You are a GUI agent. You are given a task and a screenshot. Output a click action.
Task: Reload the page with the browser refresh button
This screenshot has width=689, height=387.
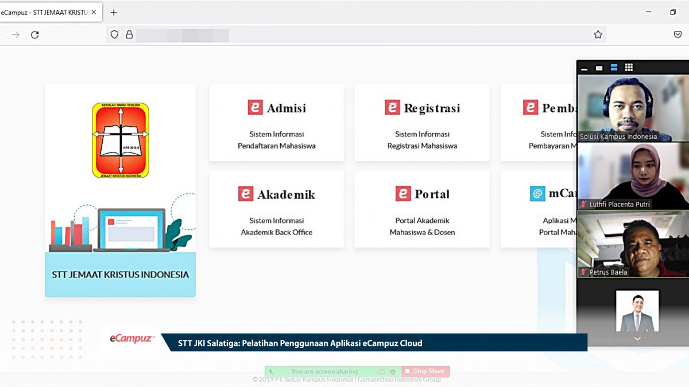34,35
